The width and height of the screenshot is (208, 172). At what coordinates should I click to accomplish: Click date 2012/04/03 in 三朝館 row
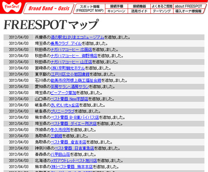[x=19, y=136]
